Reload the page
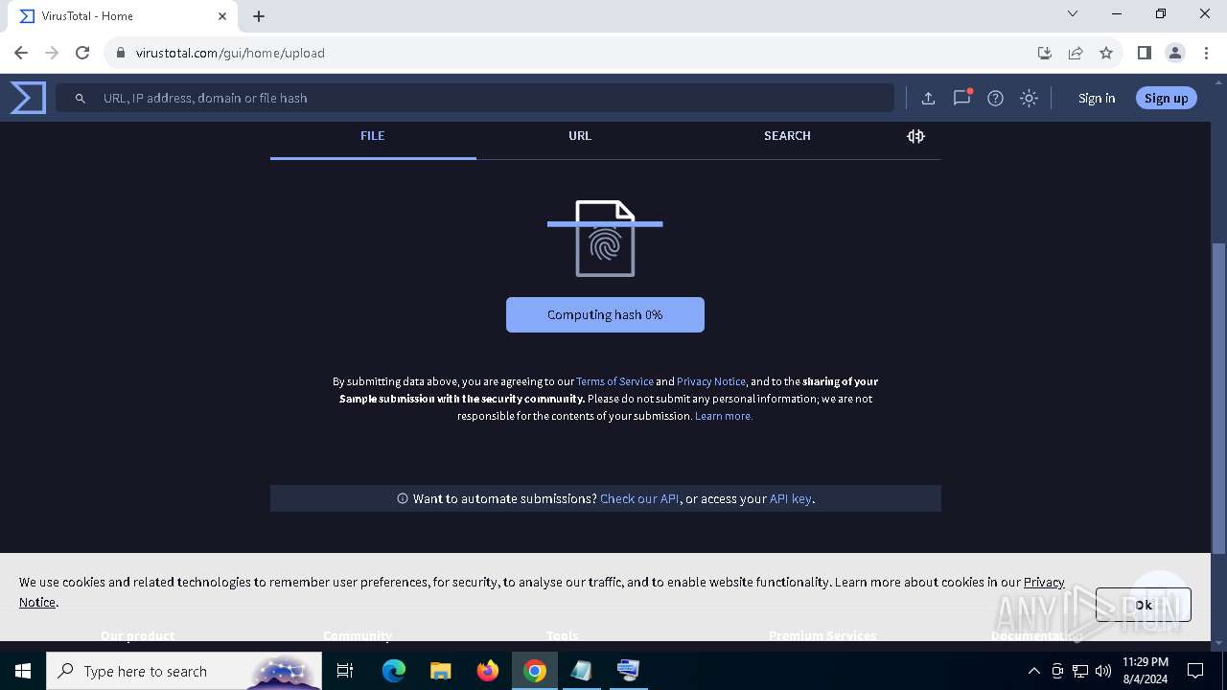Viewport: 1227px width, 690px height. (82, 53)
